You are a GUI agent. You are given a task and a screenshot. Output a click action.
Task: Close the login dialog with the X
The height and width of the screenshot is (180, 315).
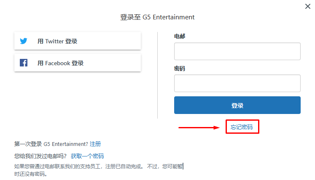[x=307, y=6]
